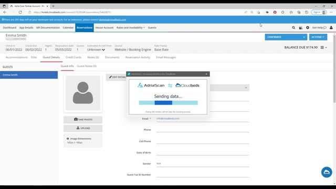Open the Notes (0) tab
Viewport: 336px width, 189px height.
(93, 57)
